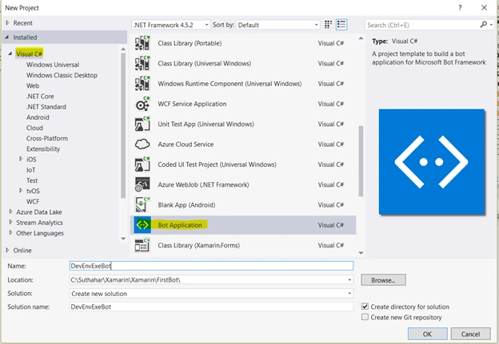
Task: Expand the Stream Analytics node
Action: click(10, 222)
